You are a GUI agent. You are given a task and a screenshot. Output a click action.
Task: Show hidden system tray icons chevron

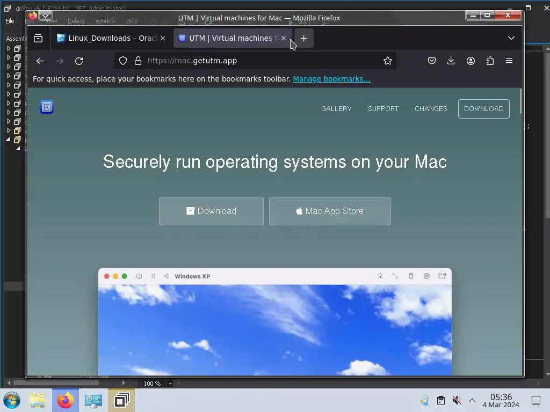click(472, 400)
